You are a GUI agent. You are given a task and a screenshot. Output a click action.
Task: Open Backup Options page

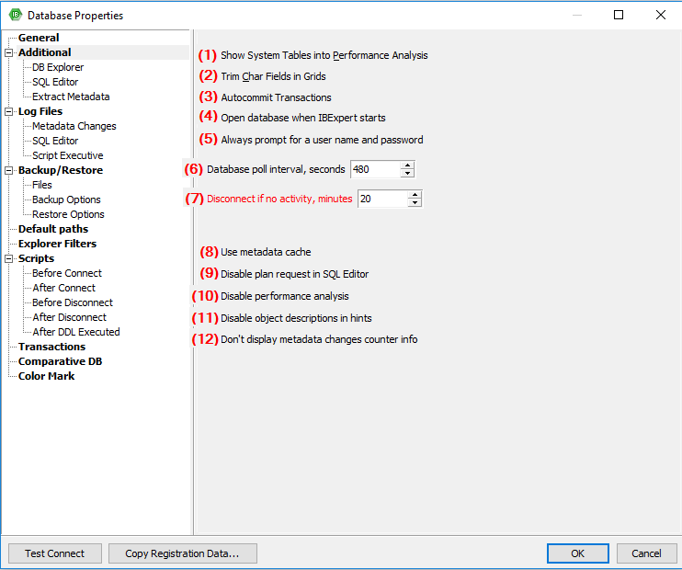pos(66,199)
